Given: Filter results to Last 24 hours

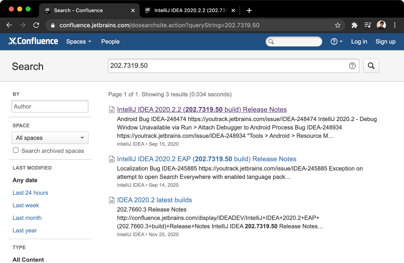Looking at the screenshot, I should pos(30,193).
